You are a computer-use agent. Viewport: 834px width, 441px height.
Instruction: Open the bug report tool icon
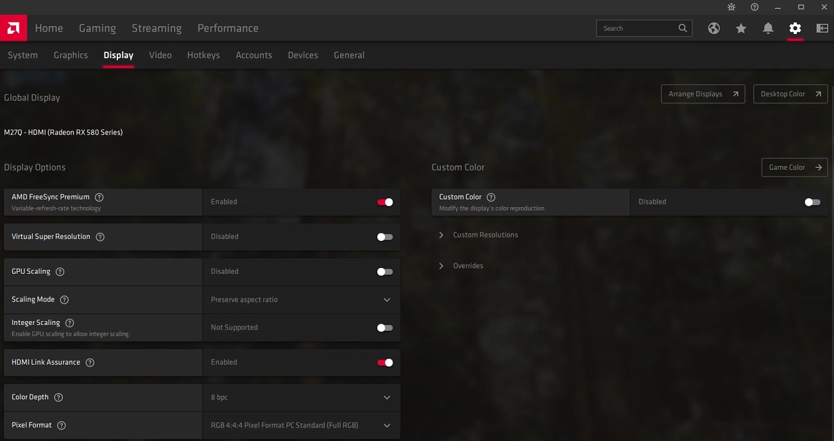731,7
